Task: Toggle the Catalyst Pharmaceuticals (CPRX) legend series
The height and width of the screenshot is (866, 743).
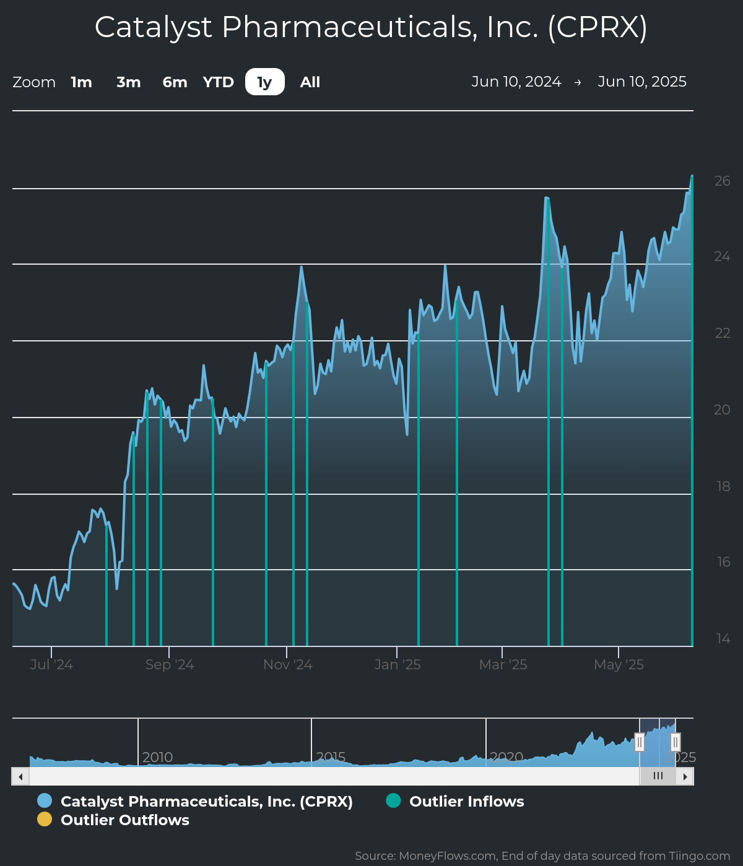Action: [195, 801]
